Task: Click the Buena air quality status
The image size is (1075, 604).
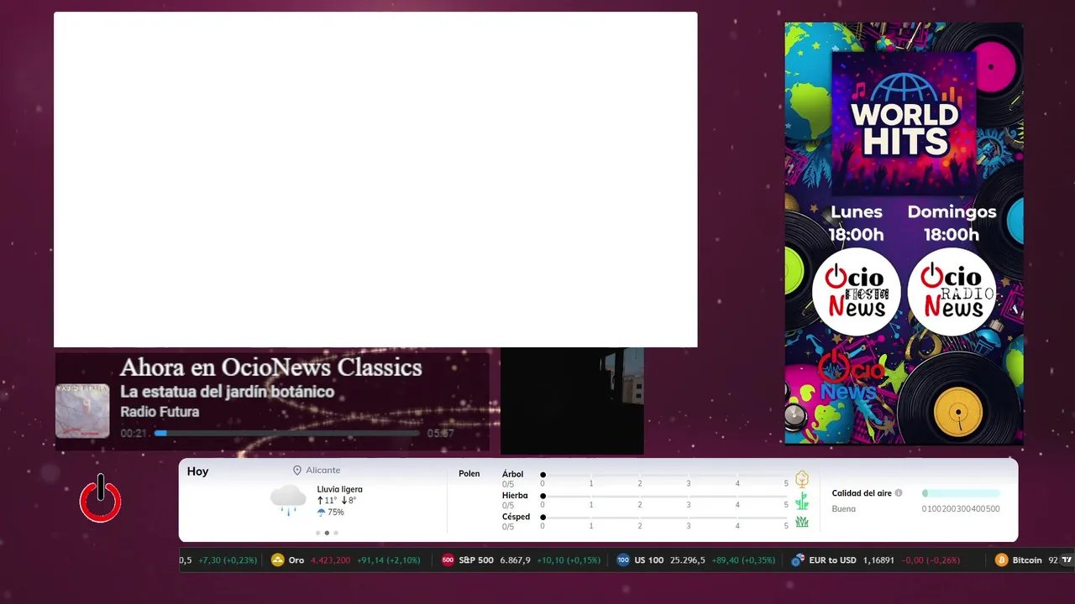Action: click(x=844, y=509)
